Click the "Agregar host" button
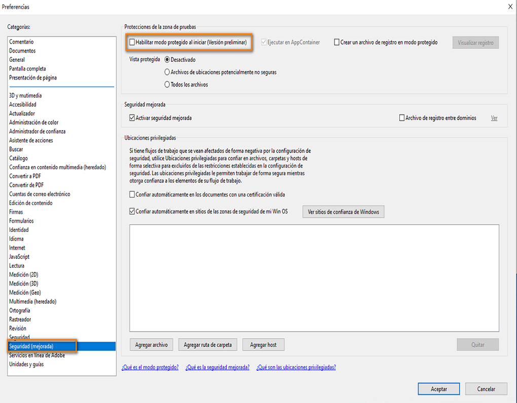The width and height of the screenshot is (517, 403). (263, 344)
